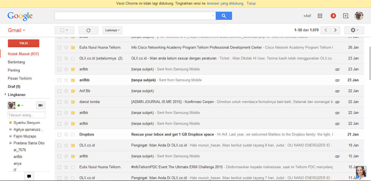
Task: Click the blue search magnifier button
Action: click(x=224, y=16)
